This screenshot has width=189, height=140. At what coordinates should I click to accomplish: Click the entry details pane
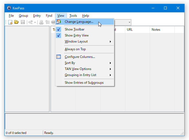click(x=94, y=121)
